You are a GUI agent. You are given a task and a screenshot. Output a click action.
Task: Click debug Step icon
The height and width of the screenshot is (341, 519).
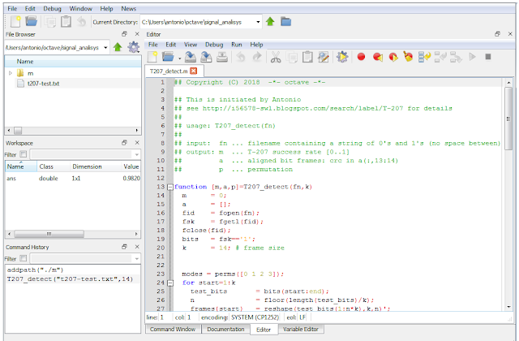(x=424, y=57)
